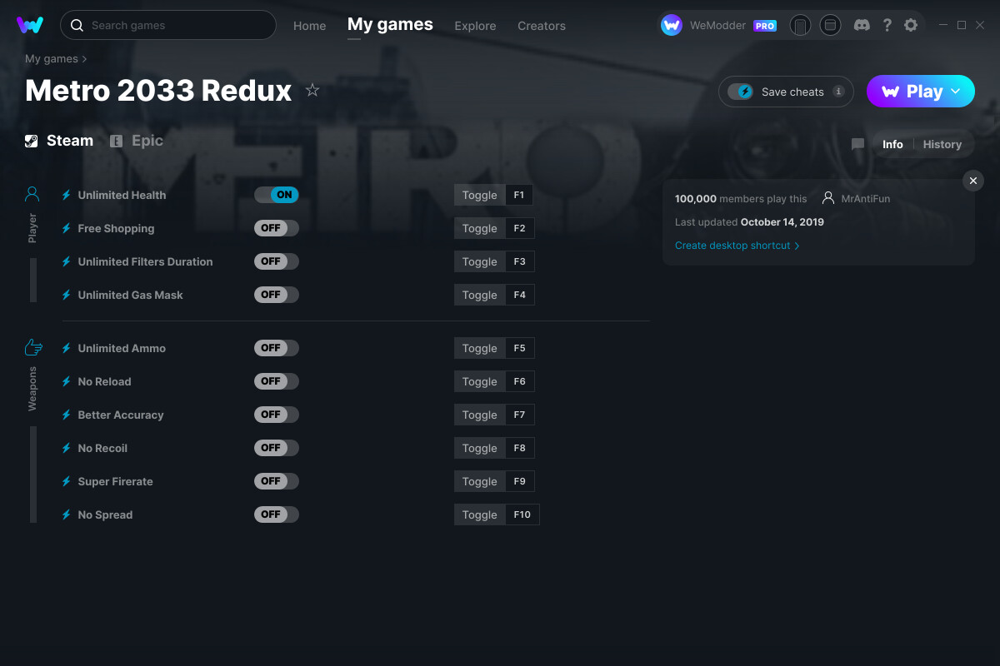Click Toggle hotkey button for F1

pyautogui.click(x=480, y=195)
